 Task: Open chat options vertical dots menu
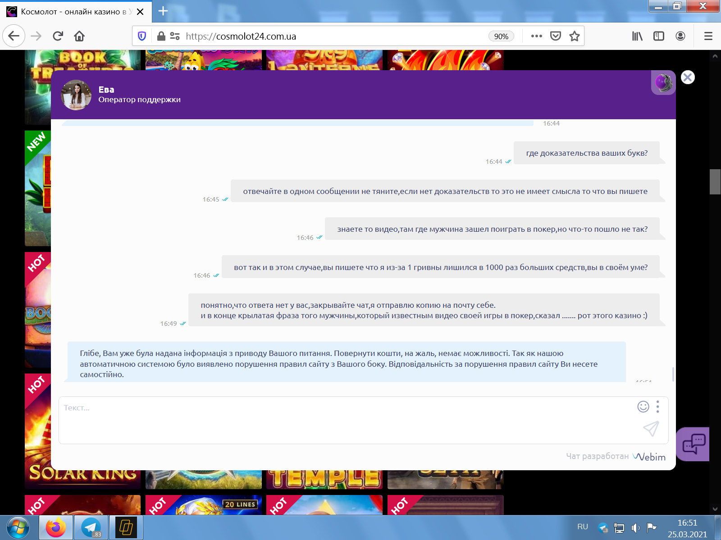(x=658, y=407)
